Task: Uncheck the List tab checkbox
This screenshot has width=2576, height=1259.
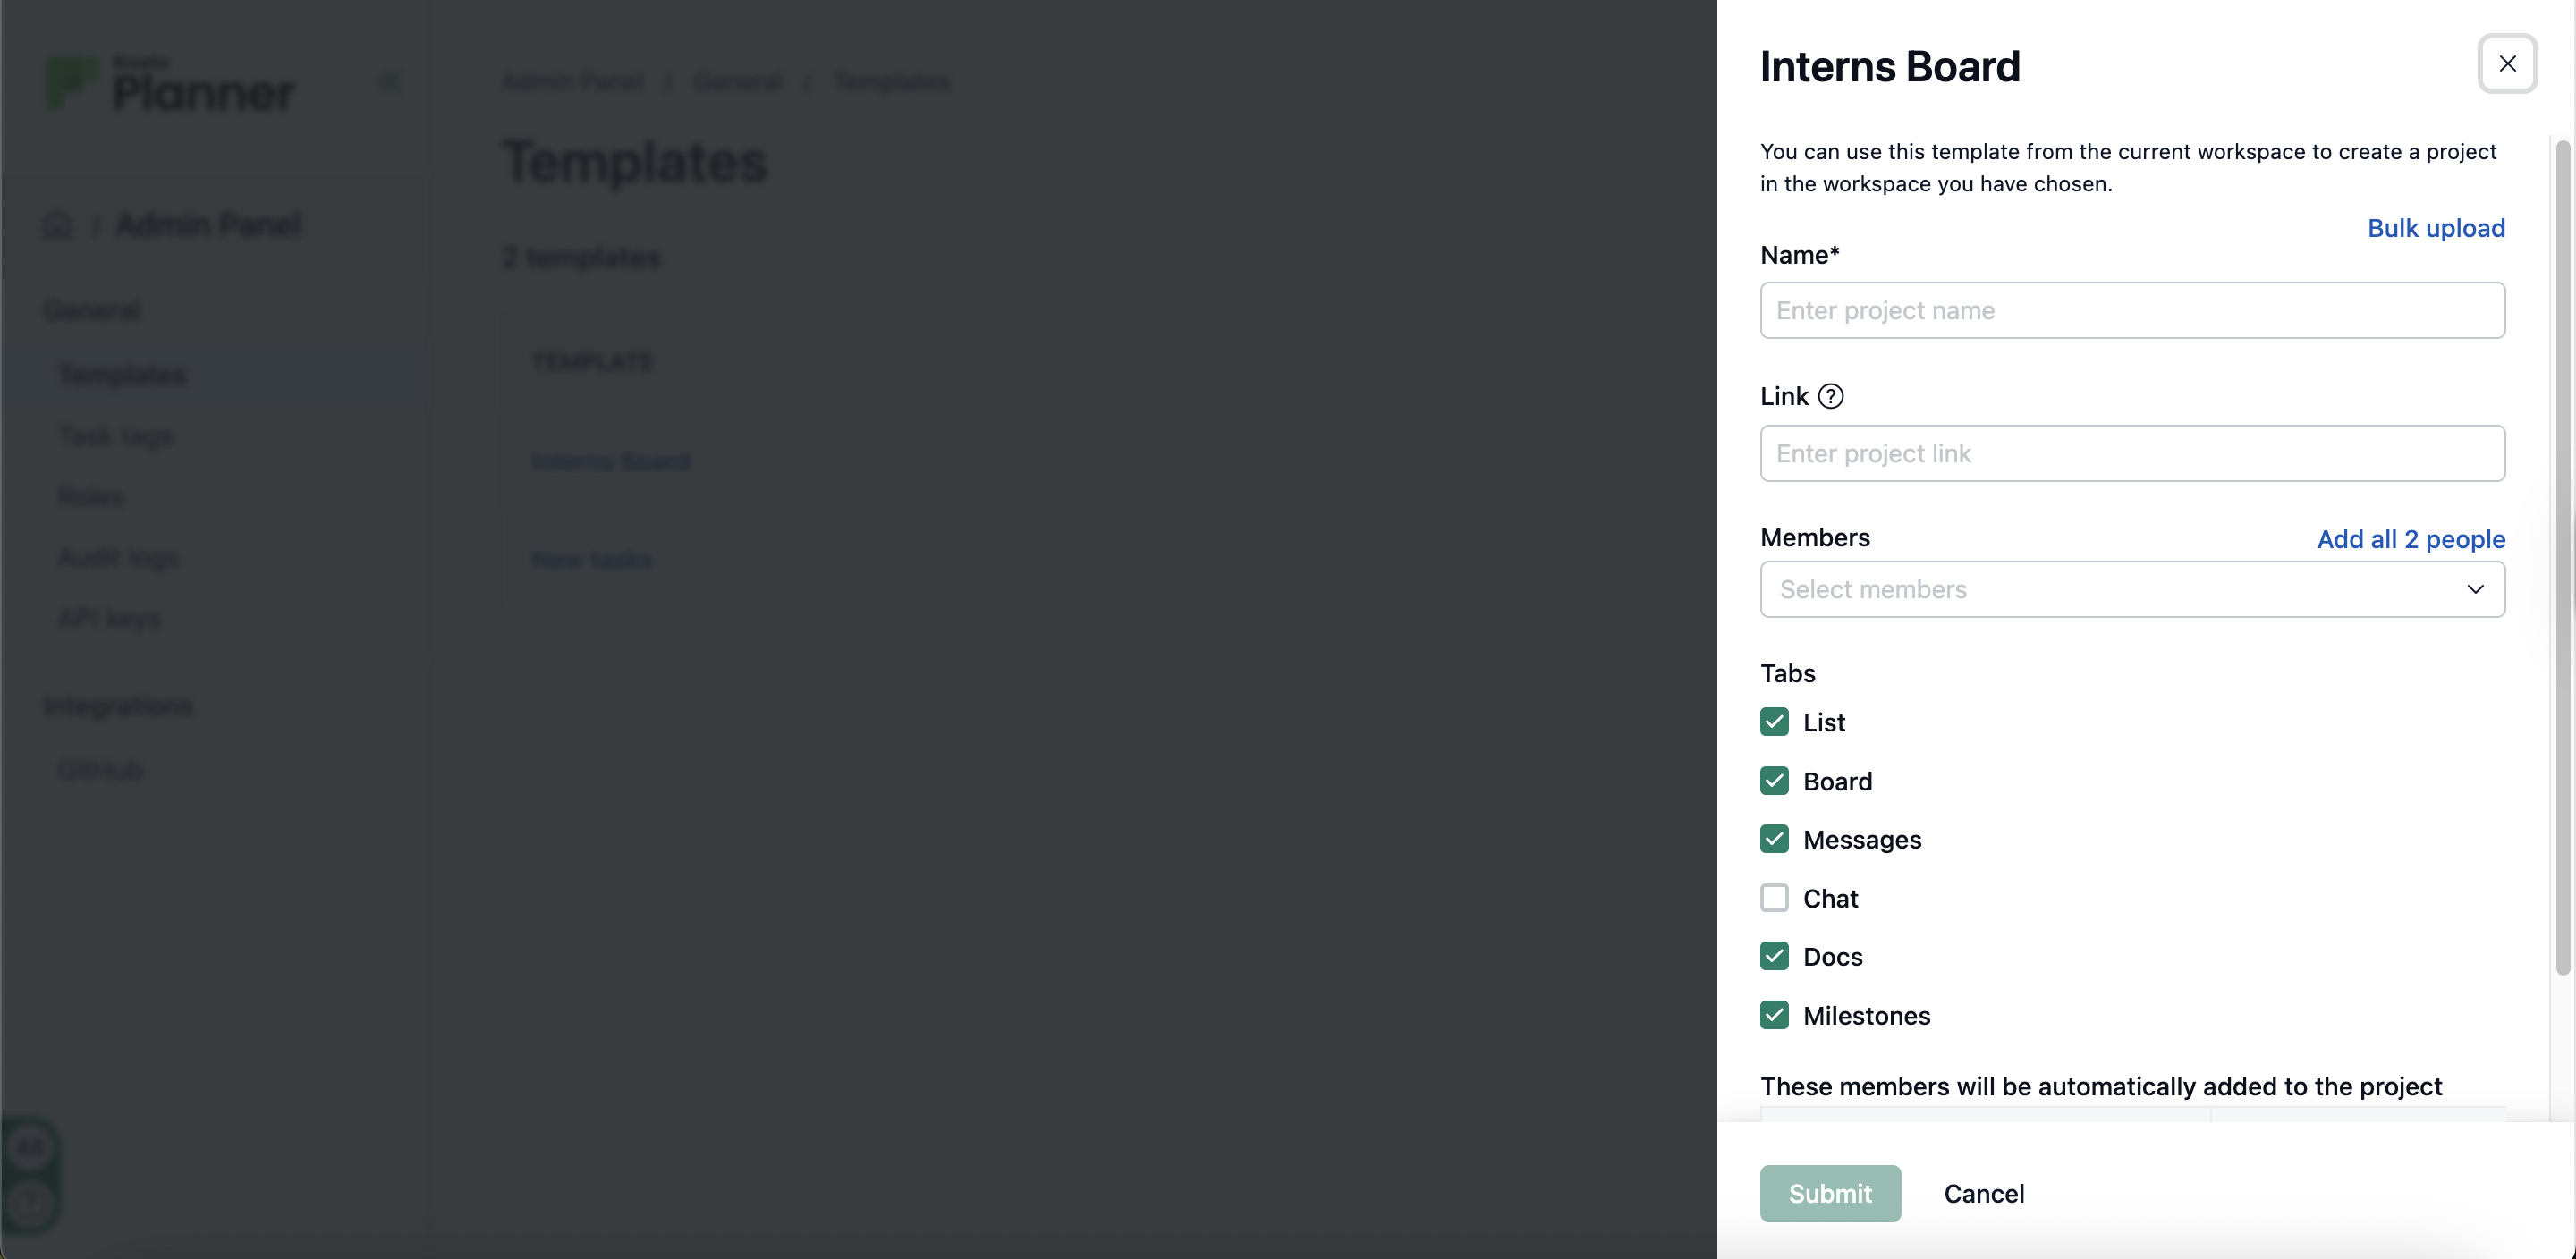Action: (1774, 722)
